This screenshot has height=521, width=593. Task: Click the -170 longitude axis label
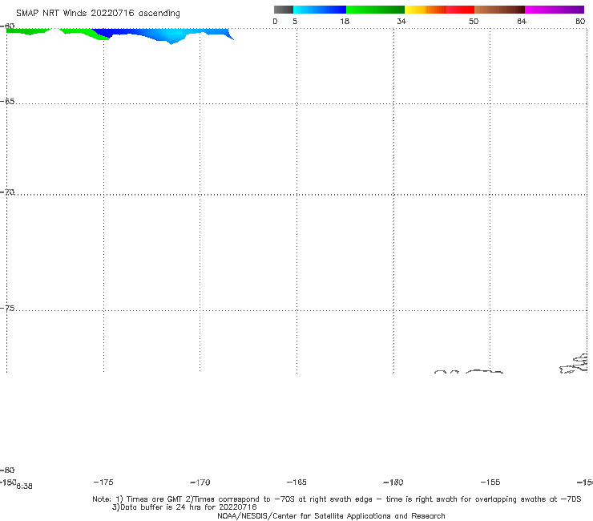tap(200, 483)
